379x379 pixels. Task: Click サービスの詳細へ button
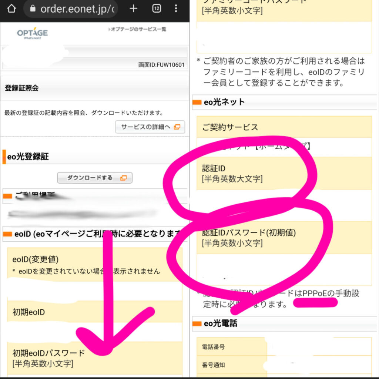coord(150,127)
